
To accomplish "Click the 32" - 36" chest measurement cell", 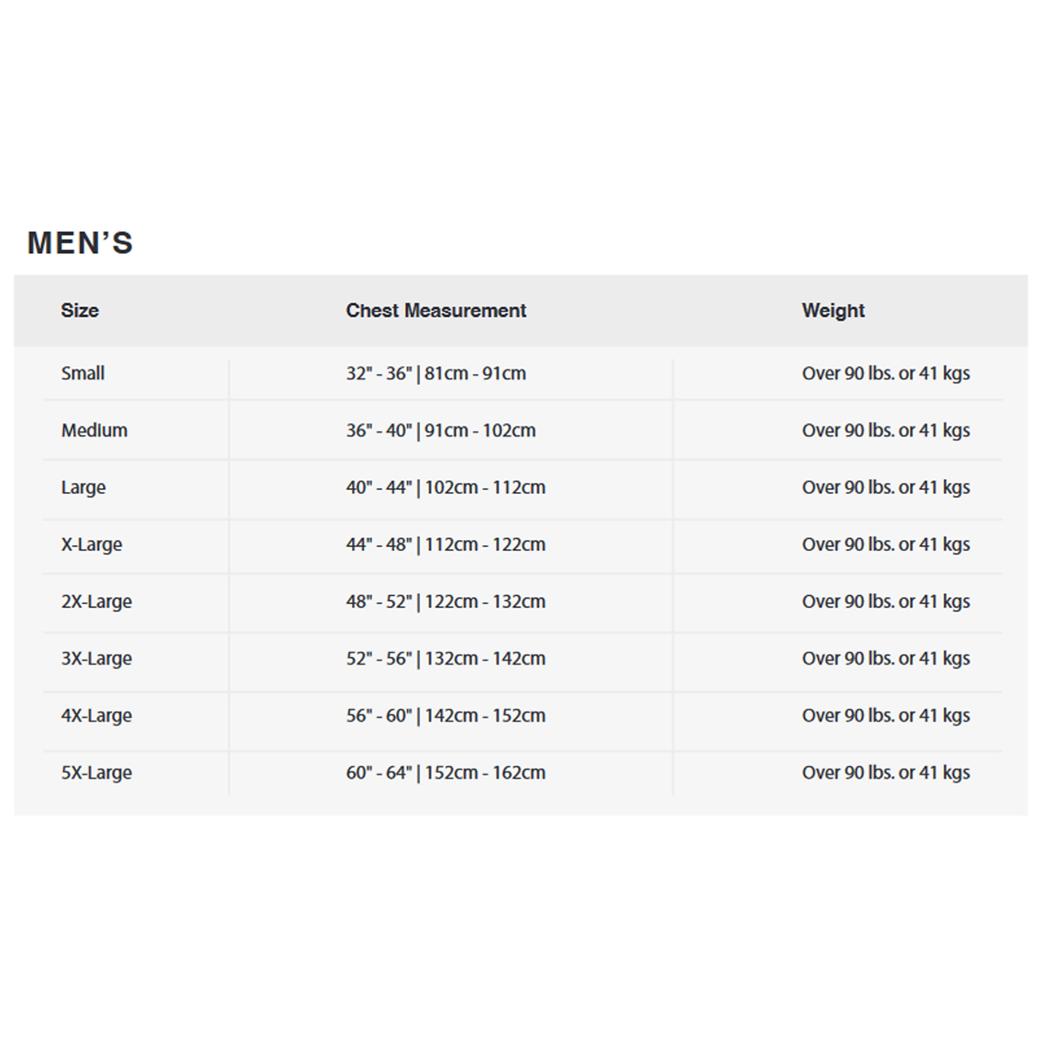I will 435,373.
